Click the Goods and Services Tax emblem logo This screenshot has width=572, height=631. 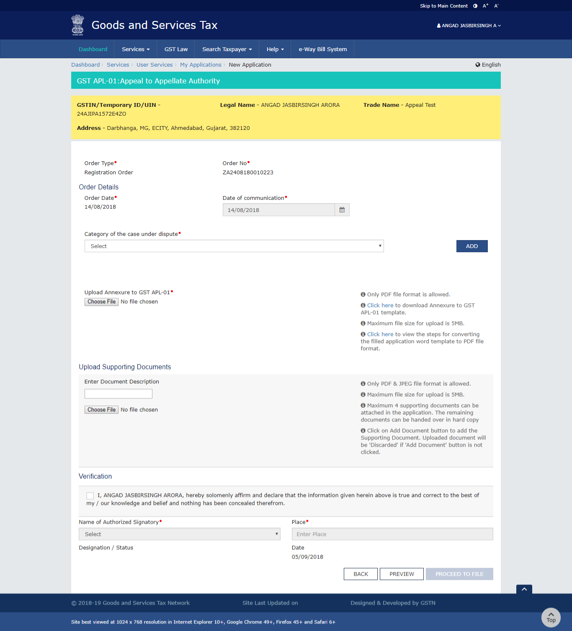point(77,25)
